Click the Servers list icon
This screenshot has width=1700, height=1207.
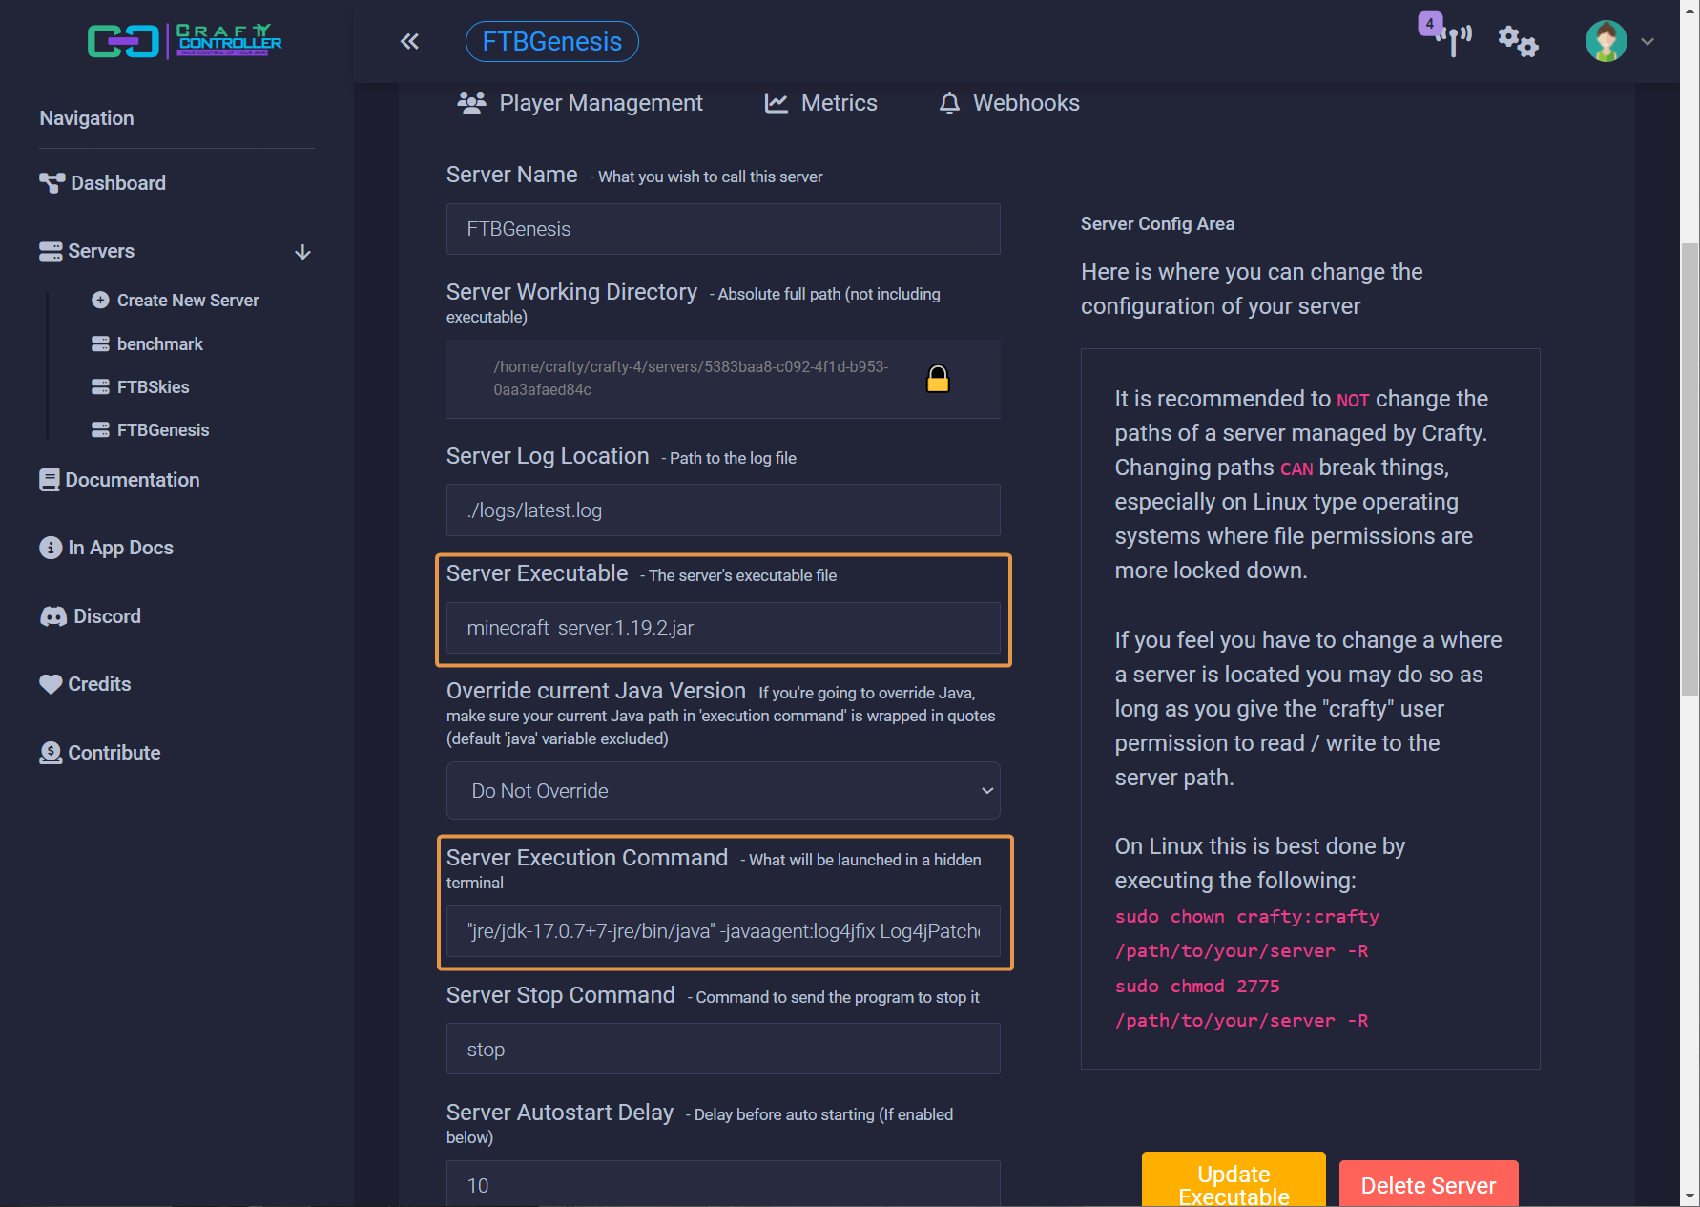coord(51,252)
